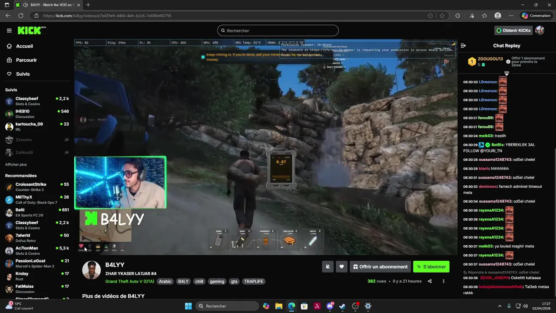Open recommended channel FatMaiss

tap(37, 289)
